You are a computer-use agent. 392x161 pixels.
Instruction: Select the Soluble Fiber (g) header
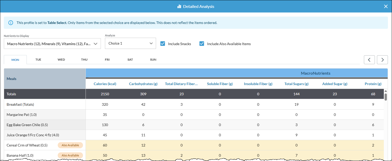coord(220,84)
